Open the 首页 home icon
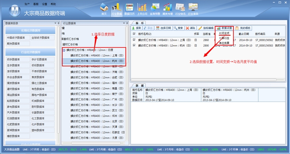This screenshot has width=290, height=154. click(x=104, y=9)
